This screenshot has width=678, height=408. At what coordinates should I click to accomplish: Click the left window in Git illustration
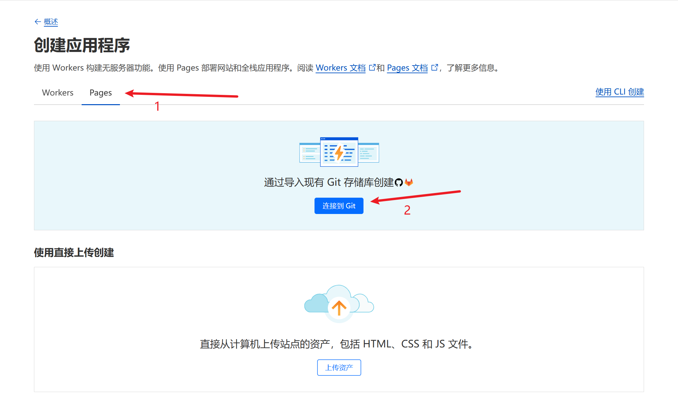(310, 153)
